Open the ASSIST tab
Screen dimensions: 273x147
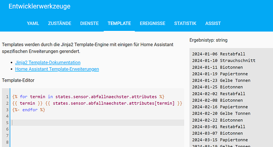pyautogui.click(x=213, y=23)
